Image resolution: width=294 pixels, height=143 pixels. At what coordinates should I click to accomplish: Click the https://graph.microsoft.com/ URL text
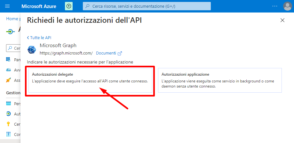click(66, 53)
